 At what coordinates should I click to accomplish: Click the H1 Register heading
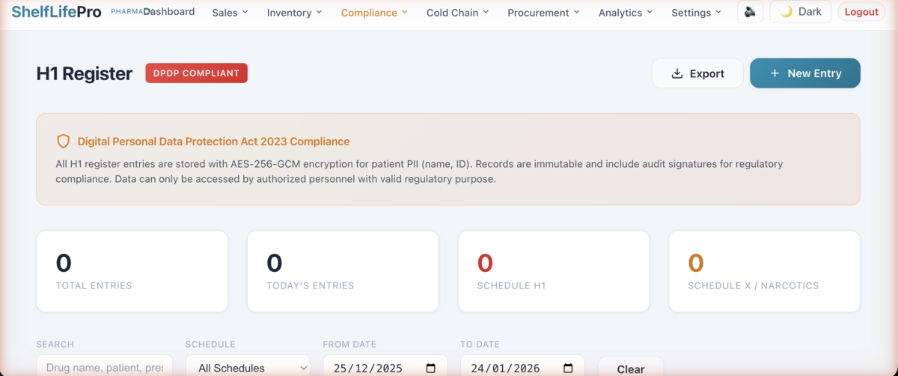pyautogui.click(x=85, y=73)
